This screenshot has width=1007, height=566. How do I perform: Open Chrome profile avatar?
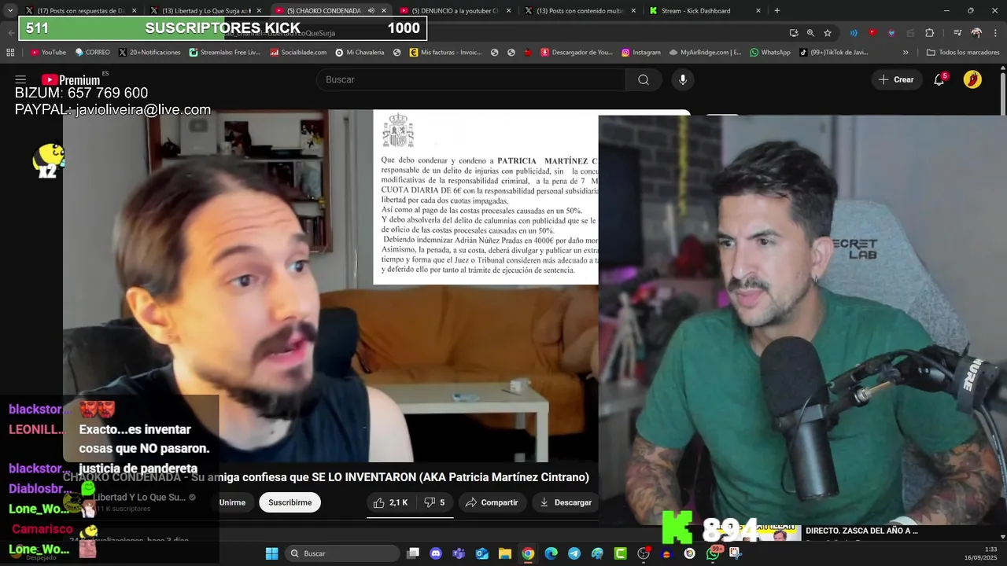click(x=976, y=33)
